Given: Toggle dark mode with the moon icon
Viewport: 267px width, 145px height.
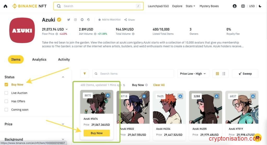Looking at the screenshot, I should click(x=260, y=6).
